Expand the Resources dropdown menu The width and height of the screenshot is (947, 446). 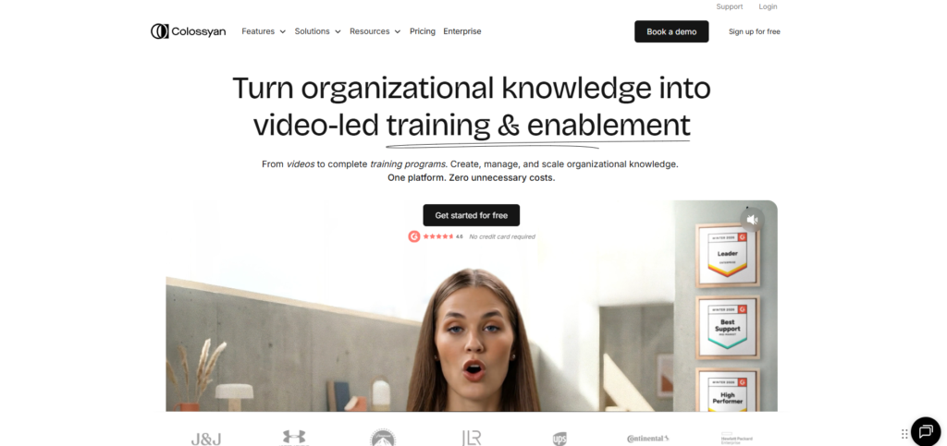point(375,31)
